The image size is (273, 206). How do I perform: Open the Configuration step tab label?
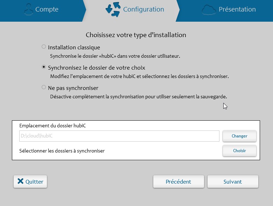click(143, 9)
